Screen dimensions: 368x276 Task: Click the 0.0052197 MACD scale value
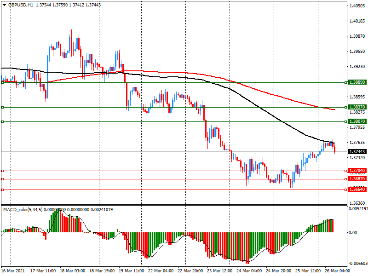358,209
